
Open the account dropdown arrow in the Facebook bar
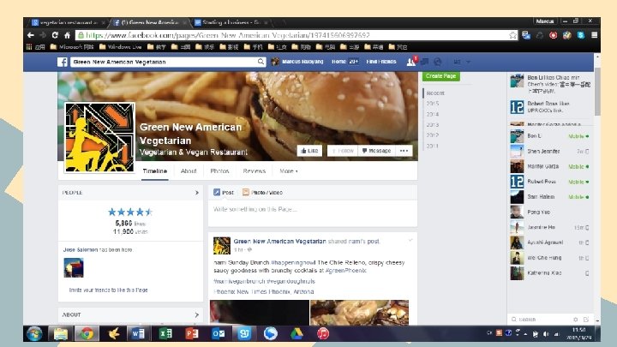468,62
